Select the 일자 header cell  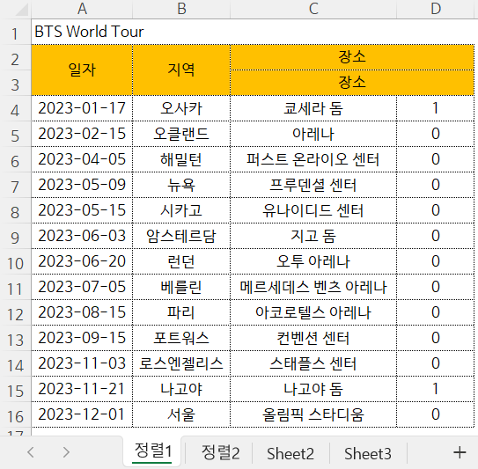pyautogui.click(x=82, y=70)
